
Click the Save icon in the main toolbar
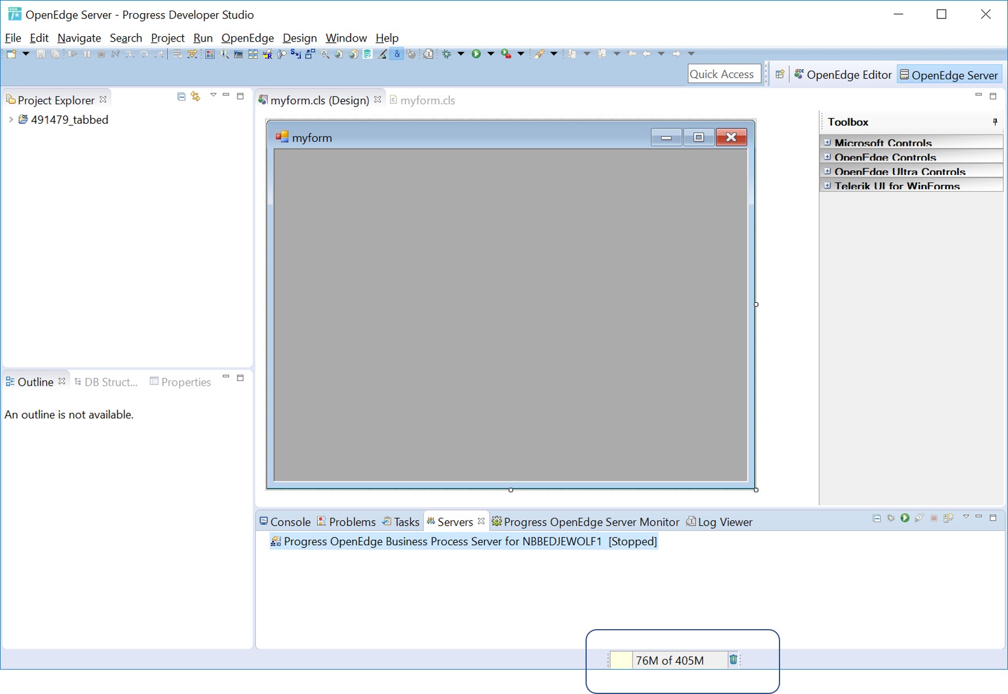(x=41, y=54)
